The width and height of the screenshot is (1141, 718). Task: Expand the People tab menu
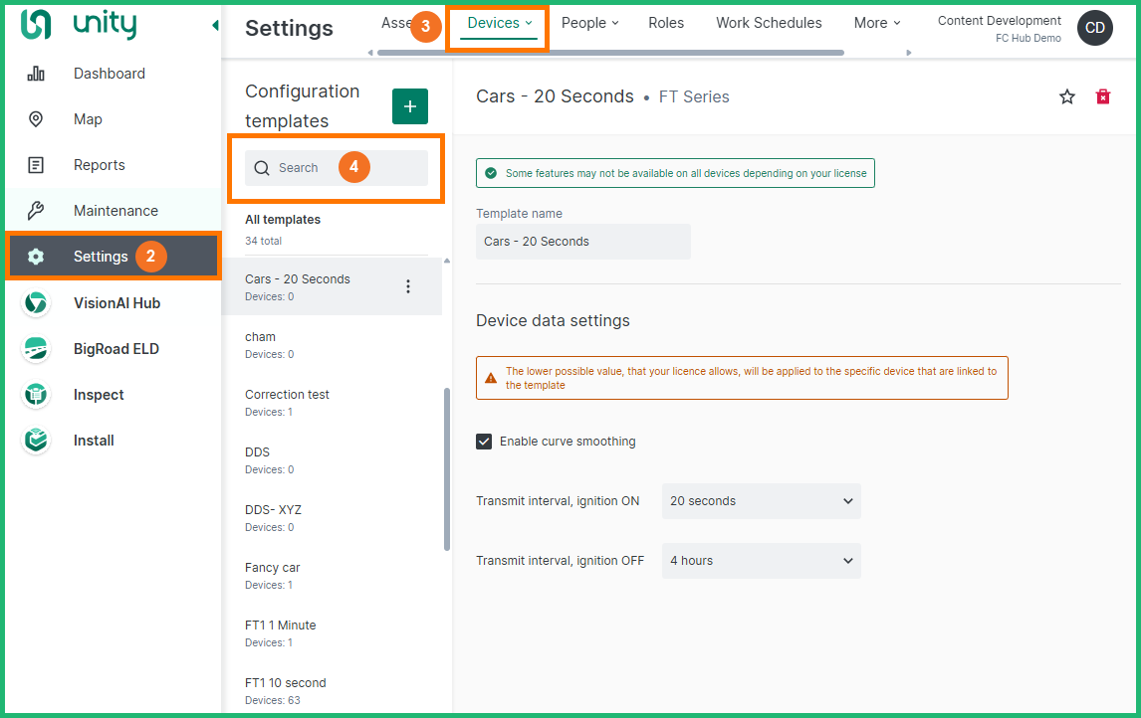589,23
